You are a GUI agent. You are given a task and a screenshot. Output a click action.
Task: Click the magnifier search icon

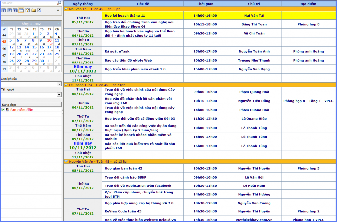pyautogui.click(x=59, y=3)
